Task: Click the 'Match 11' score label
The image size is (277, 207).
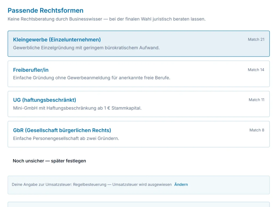Action: (256, 100)
